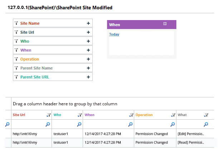The height and width of the screenshot is (154, 219).
Task: Click Permission Changed in the [Edit] row
Action: pos(151,134)
